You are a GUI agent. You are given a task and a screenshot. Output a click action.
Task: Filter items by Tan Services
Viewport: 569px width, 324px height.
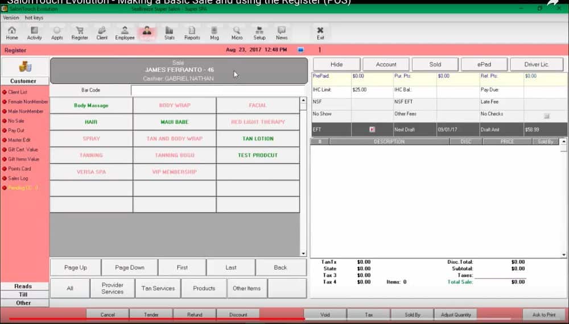tap(158, 289)
